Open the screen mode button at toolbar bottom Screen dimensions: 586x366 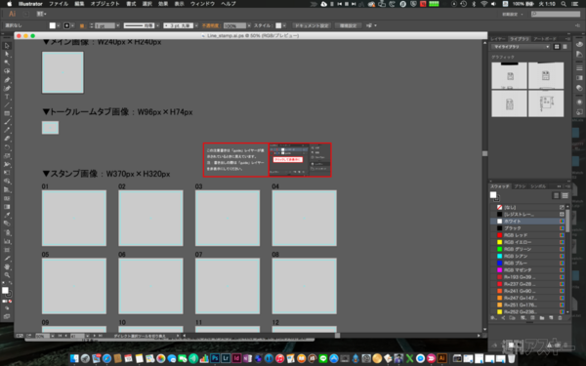click(x=7, y=316)
